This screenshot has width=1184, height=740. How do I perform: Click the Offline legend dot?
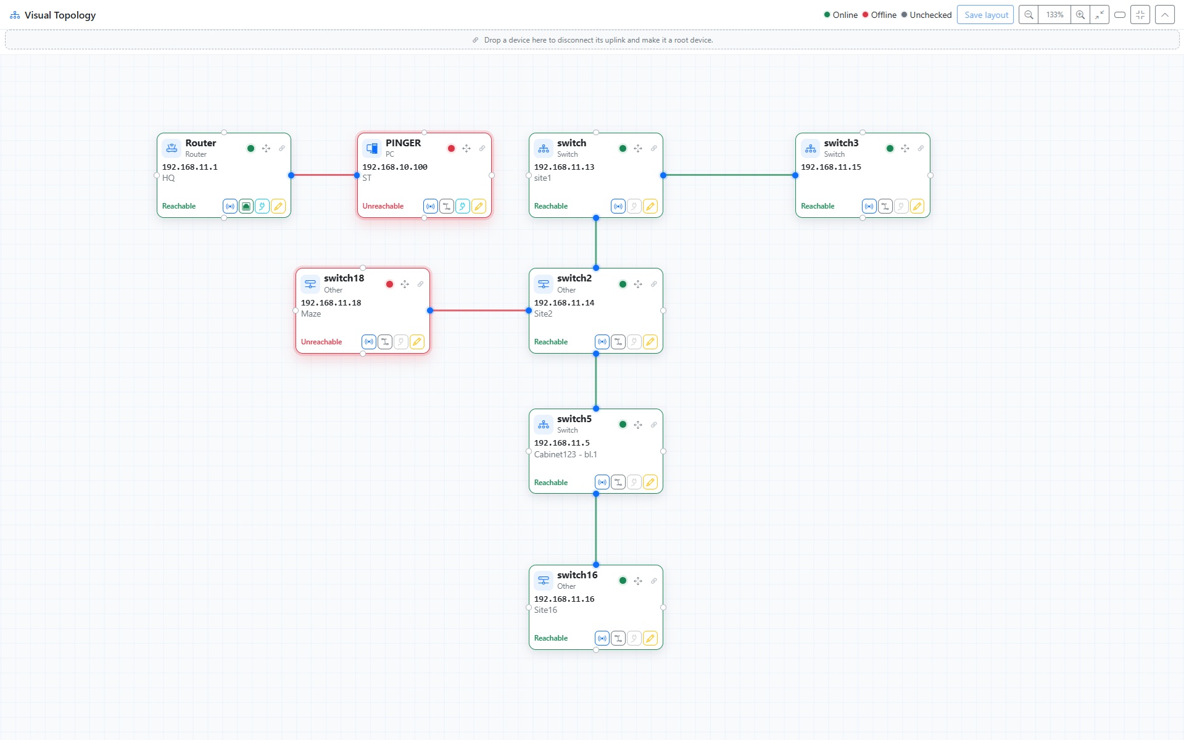866,15
